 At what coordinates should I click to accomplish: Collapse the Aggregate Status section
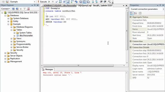[x=131, y=17]
